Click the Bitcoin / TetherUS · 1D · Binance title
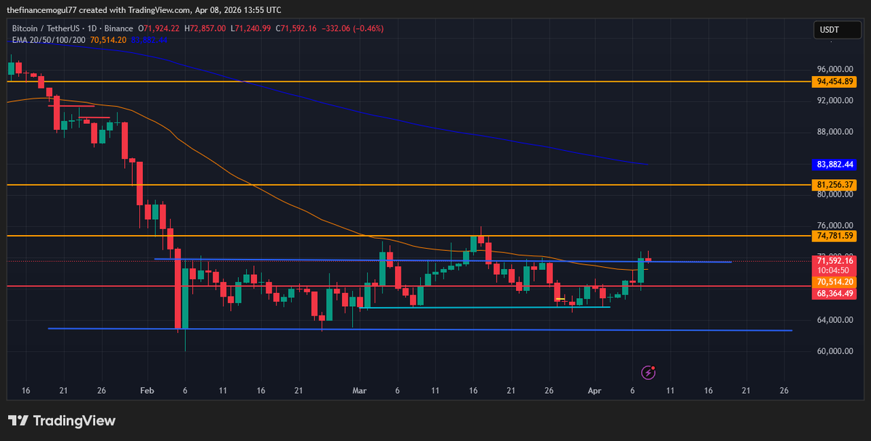 click(74, 28)
